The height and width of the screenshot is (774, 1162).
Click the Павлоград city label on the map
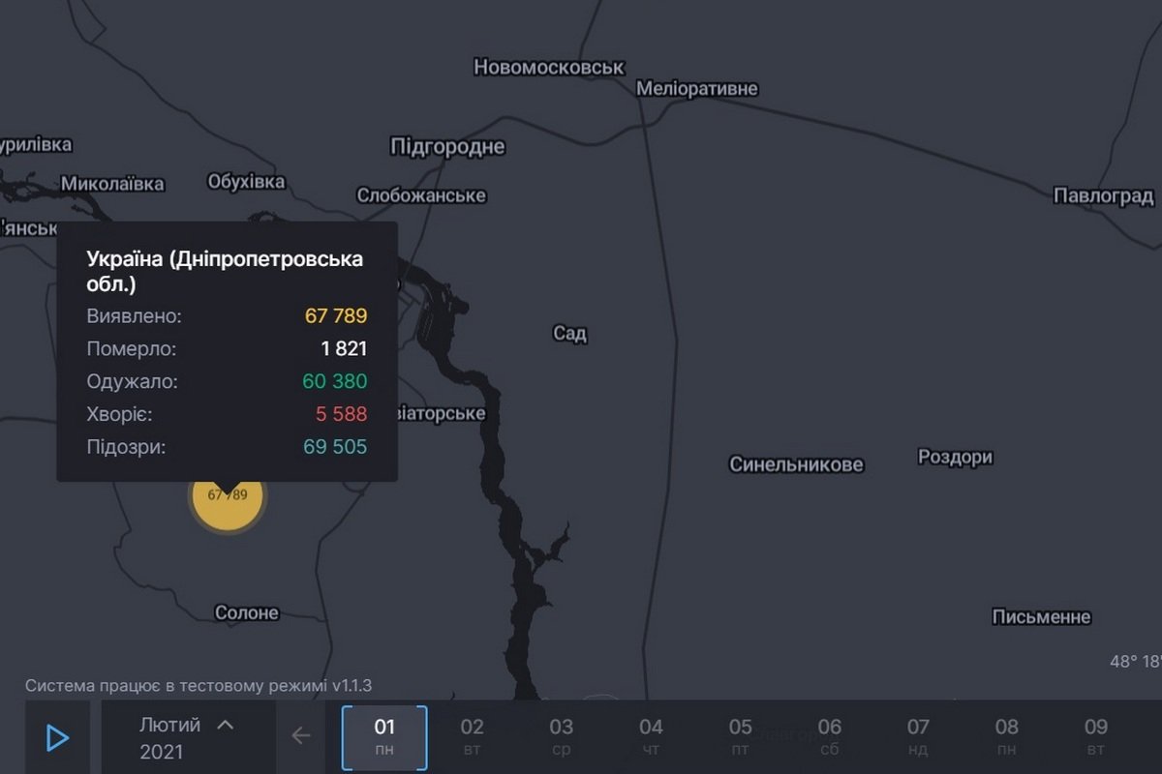(1105, 195)
